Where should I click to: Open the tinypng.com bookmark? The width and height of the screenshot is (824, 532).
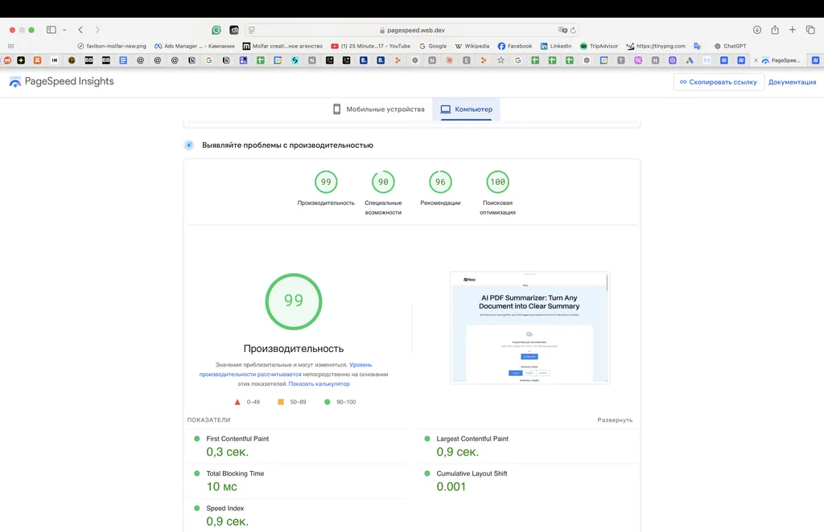click(x=656, y=46)
